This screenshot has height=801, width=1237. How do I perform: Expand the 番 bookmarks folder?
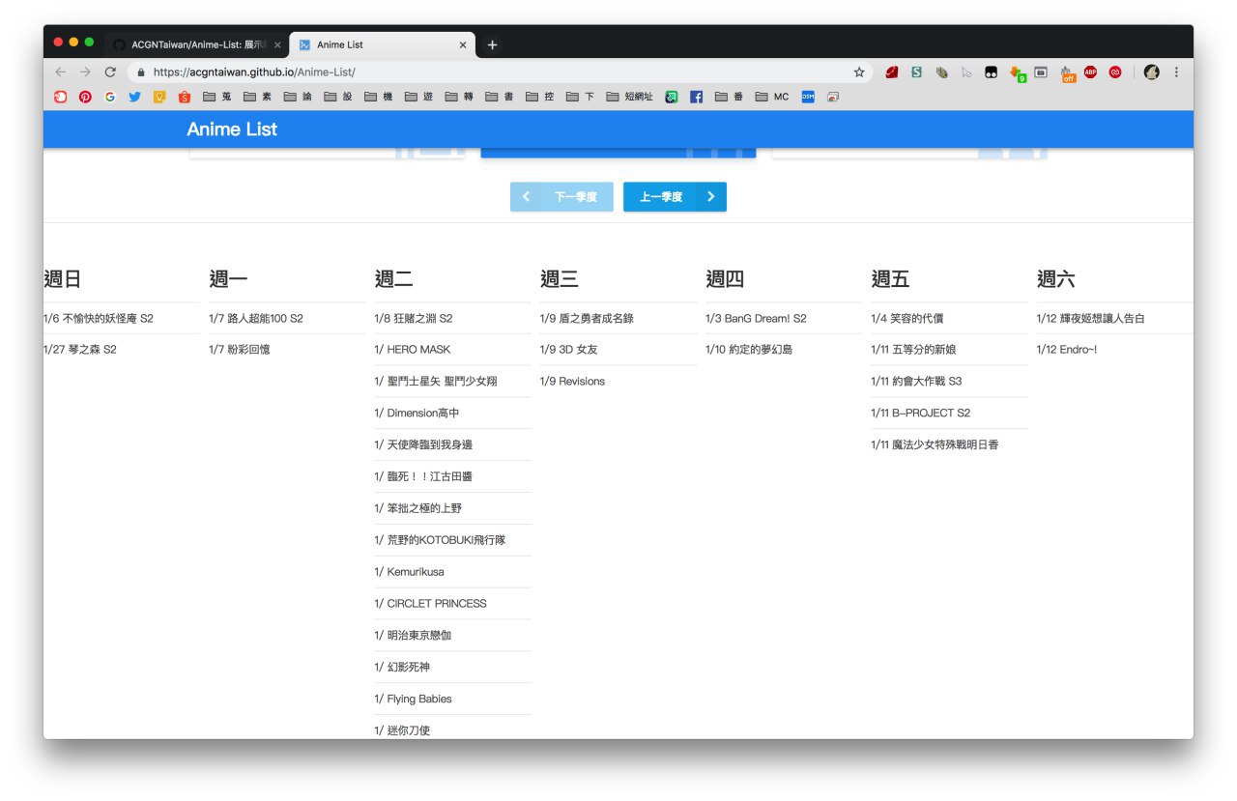point(729,97)
